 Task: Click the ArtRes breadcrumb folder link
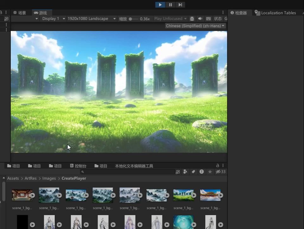coord(31,178)
